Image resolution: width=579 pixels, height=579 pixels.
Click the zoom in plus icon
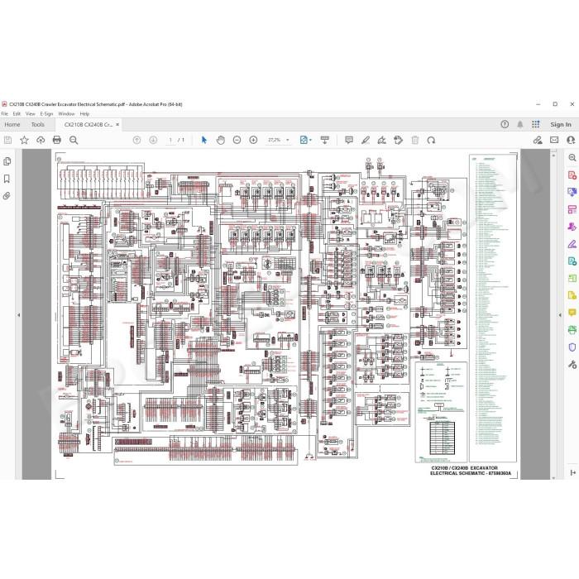click(x=253, y=140)
